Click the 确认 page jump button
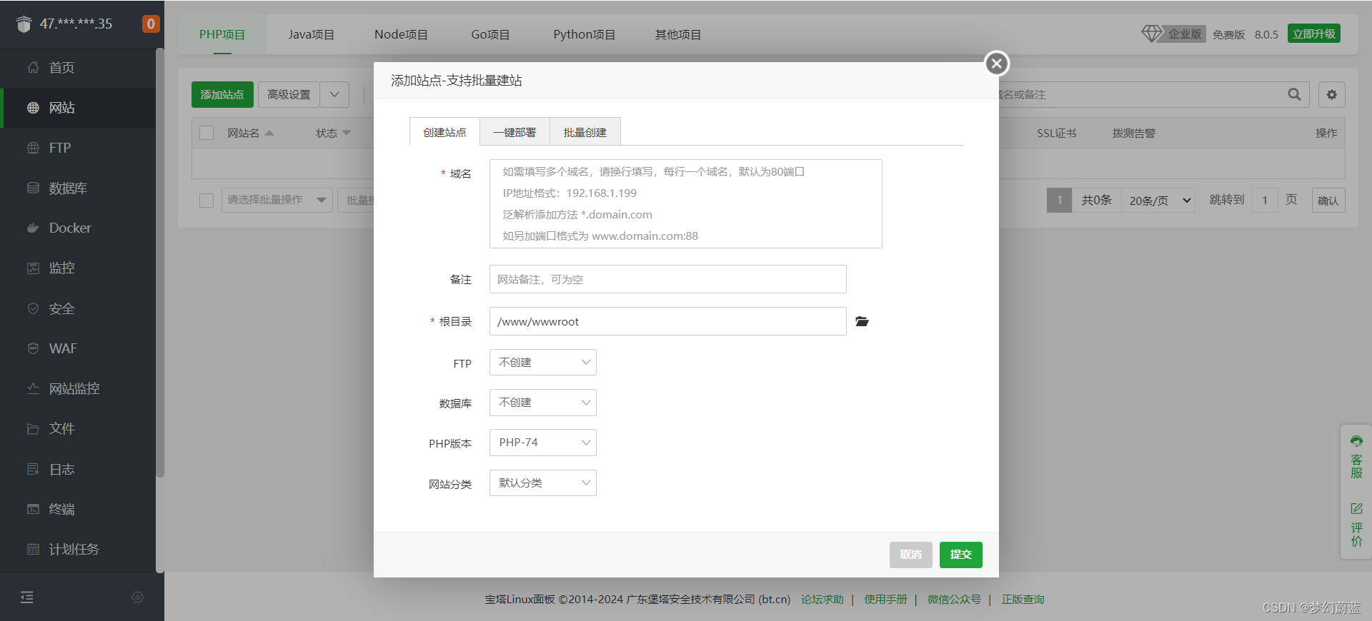Screen dimensions: 1372x621 1328,201
